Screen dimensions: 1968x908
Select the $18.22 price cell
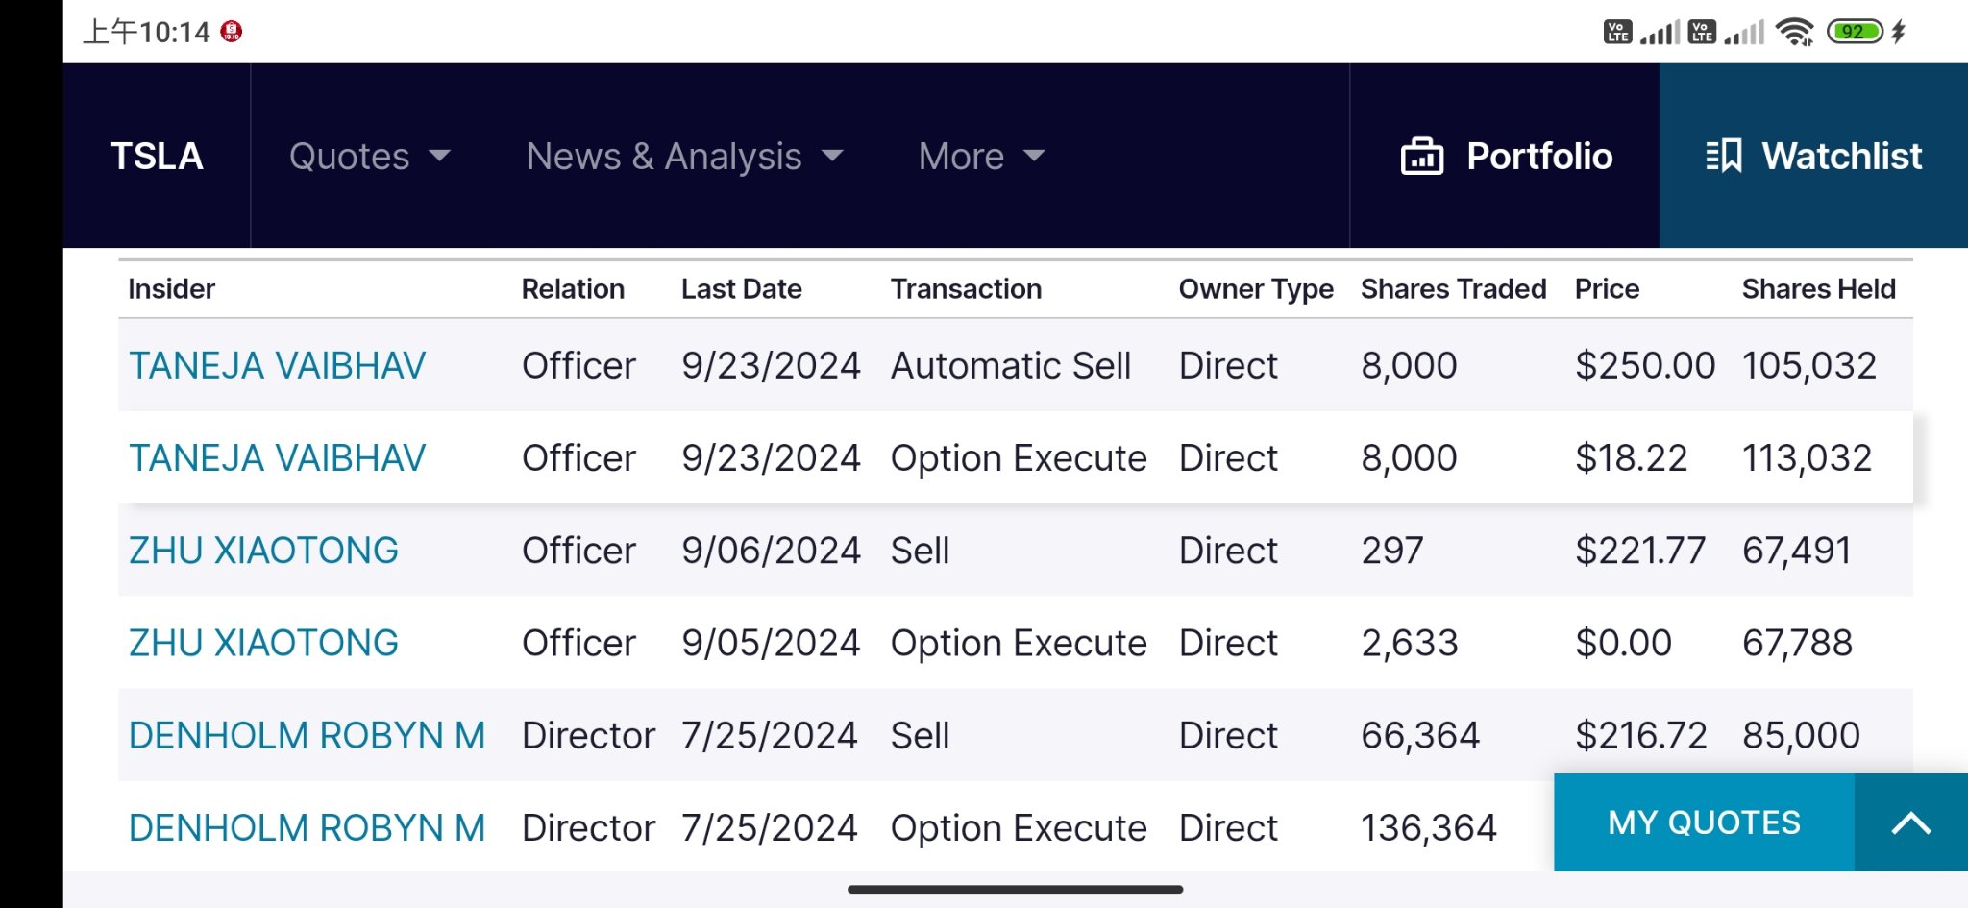pos(1632,457)
